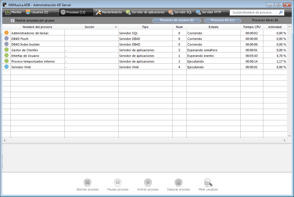
Task: Select the Interfaz de Usuario process name
Action: tap(25, 56)
